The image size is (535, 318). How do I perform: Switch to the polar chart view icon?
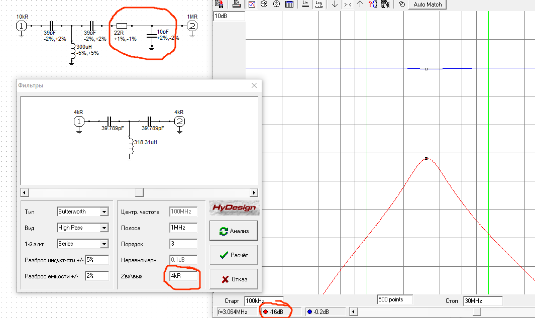[264, 4]
